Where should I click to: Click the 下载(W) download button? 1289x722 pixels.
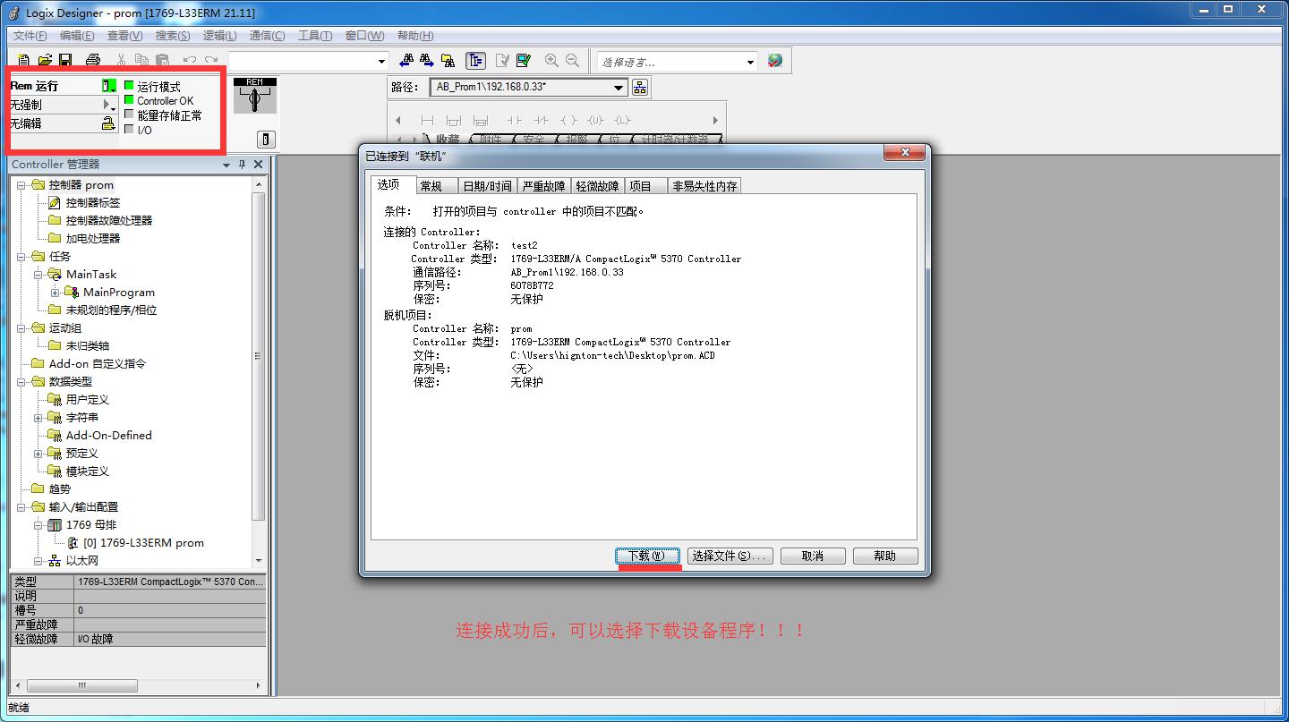point(647,555)
